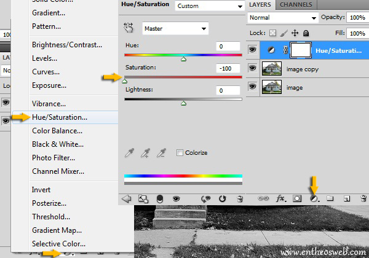Select Brightness/Contrast... menu item
This screenshot has height=258, width=369.
pos(67,45)
